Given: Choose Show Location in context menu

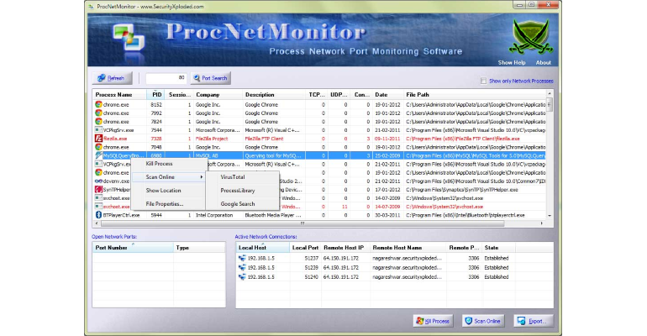Looking at the screenshot, I should coord(163,191).
